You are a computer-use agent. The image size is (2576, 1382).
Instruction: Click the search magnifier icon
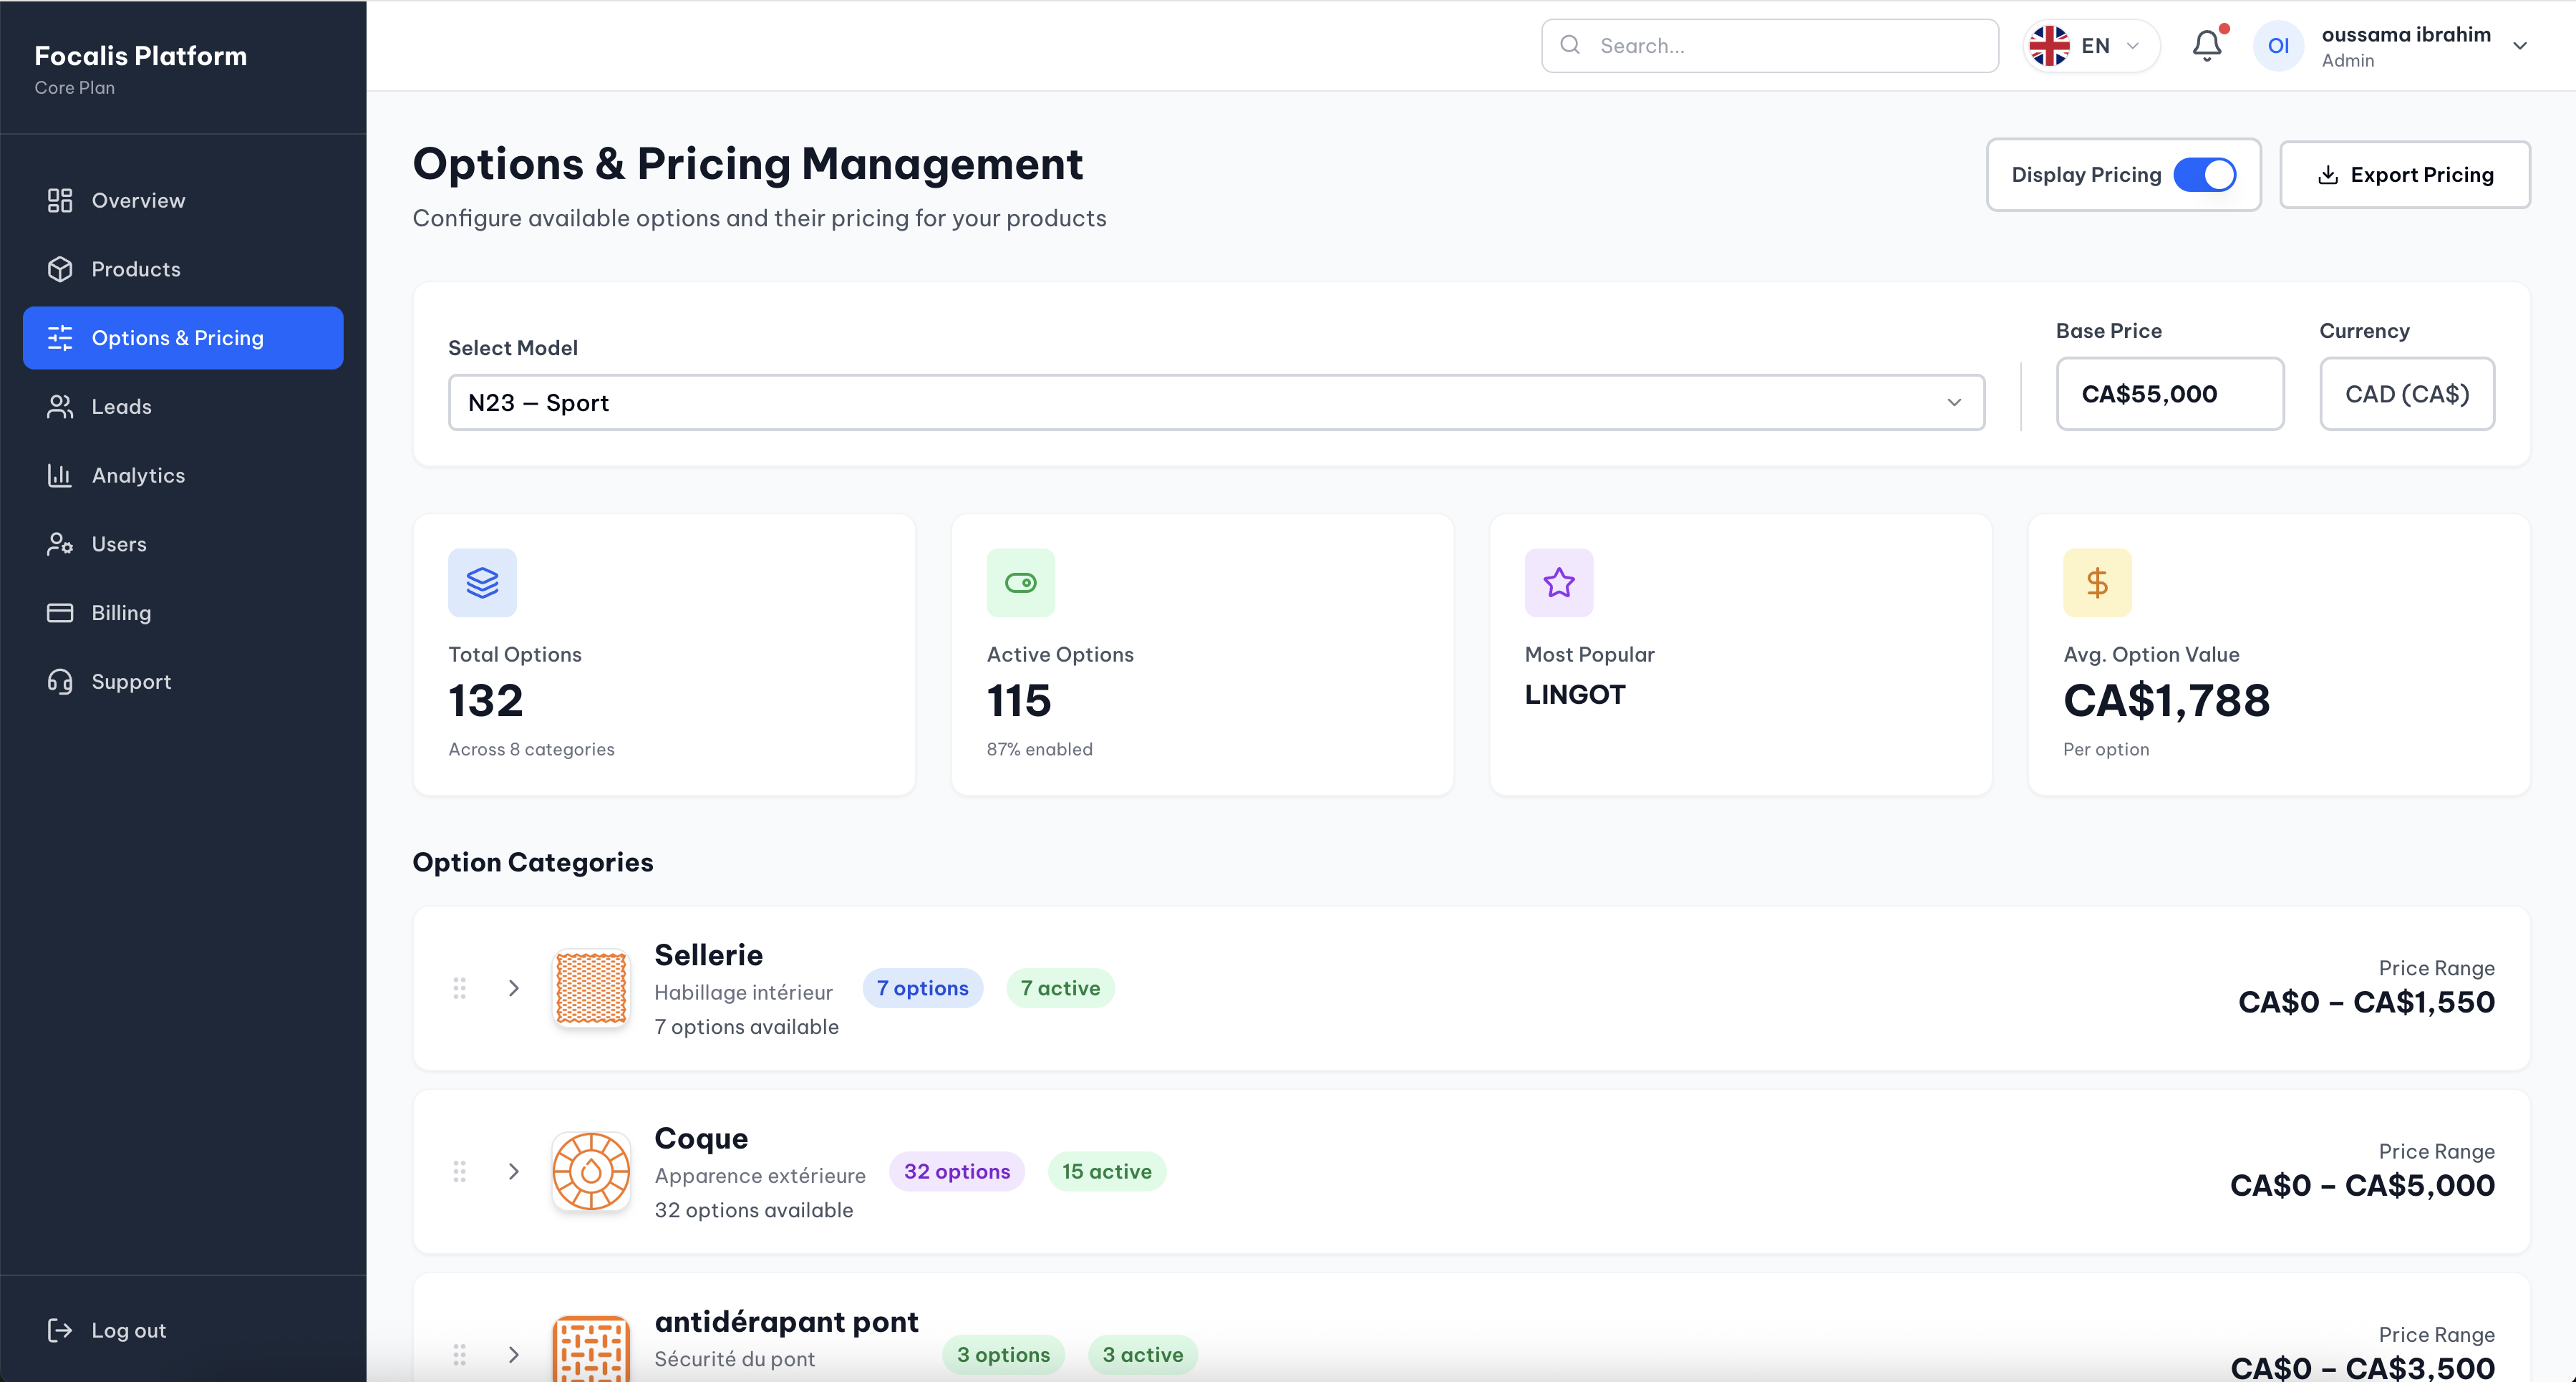point(1570,45)
